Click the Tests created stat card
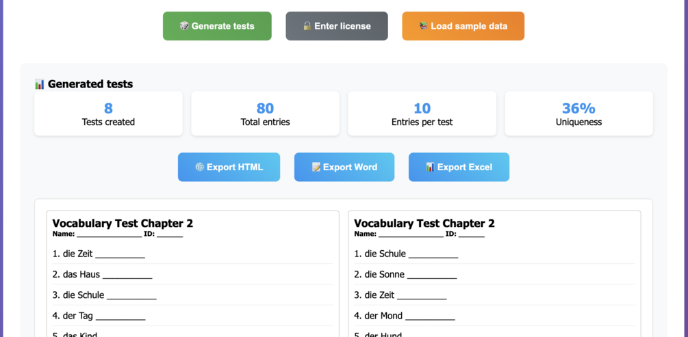The height and width of the screenshot is (337, 688). click(108, 114)
